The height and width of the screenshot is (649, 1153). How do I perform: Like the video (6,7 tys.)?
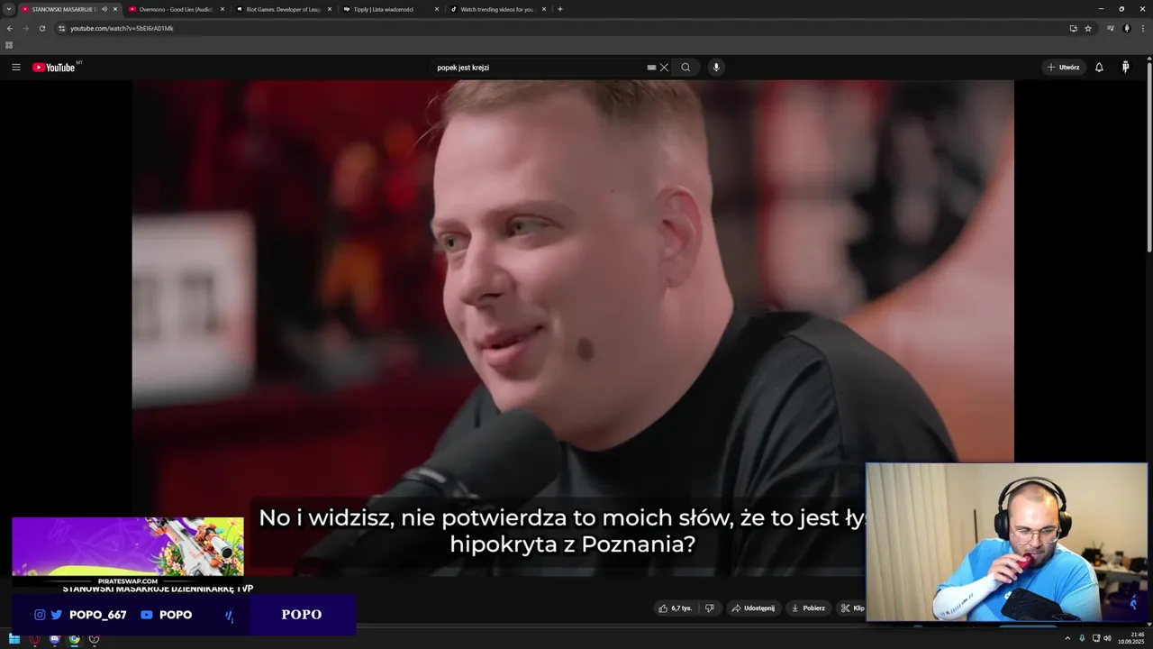point(675,608)
